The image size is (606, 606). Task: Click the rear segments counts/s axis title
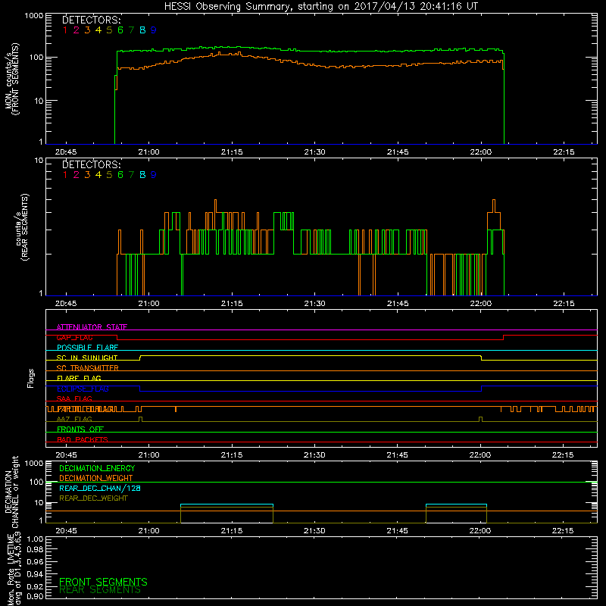(x=22, y=227)
